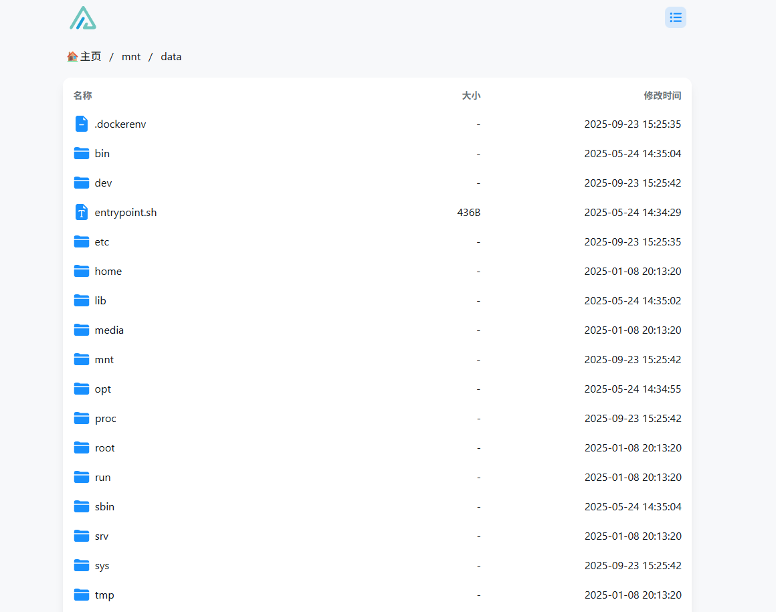Sort files by 修改时间 column header
Screen dimensions: 776x612
(662, 96)
